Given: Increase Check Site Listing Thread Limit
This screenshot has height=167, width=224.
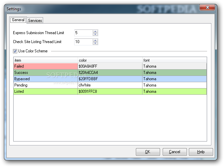Looking at the screenshot, I should [95, 40].
